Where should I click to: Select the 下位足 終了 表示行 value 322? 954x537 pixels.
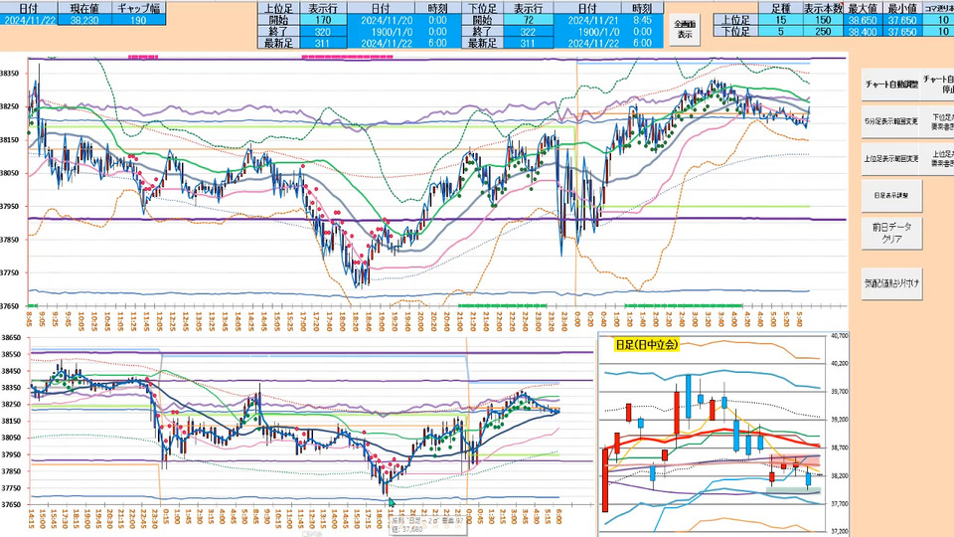528,32
